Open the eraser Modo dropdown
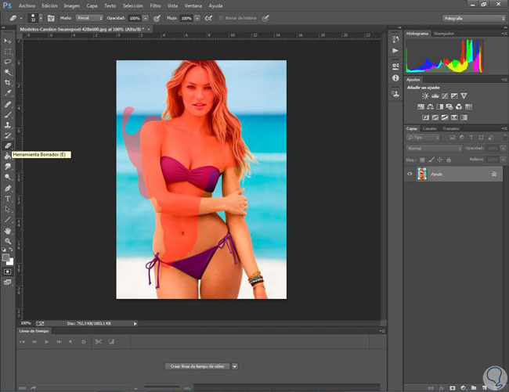This screenshot has height=392, width=509. tap(90, 17)
